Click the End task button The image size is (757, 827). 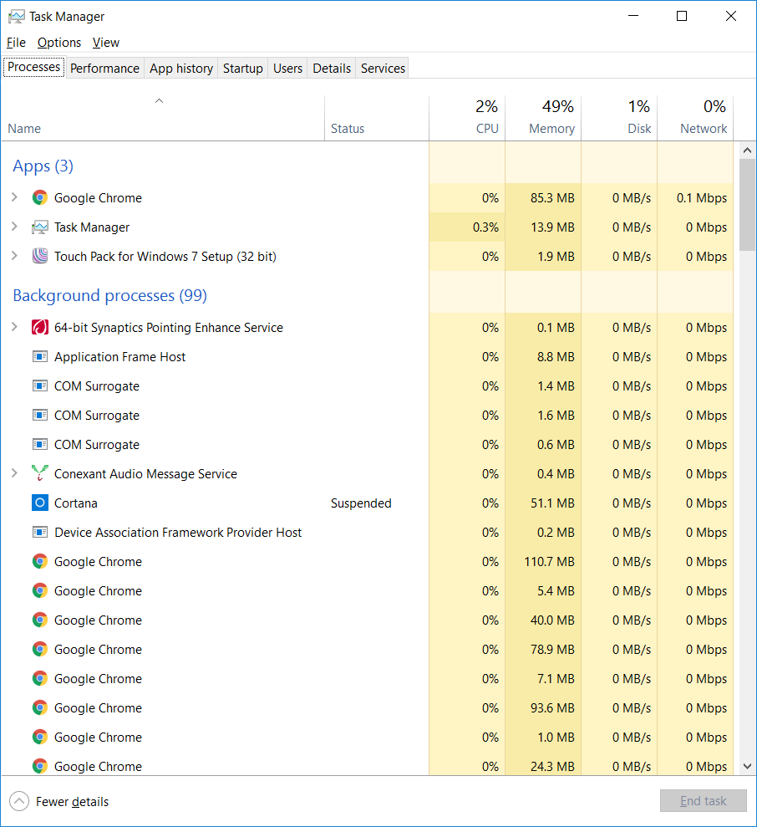[x=704, y=801]
